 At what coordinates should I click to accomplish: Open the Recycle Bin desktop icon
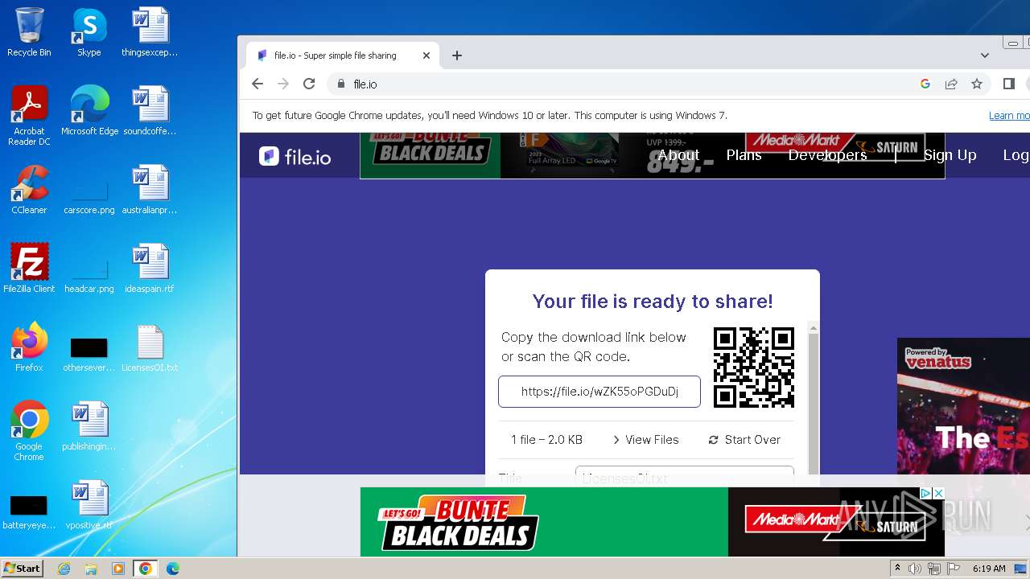pyautogui.click(x=29, y=32)
